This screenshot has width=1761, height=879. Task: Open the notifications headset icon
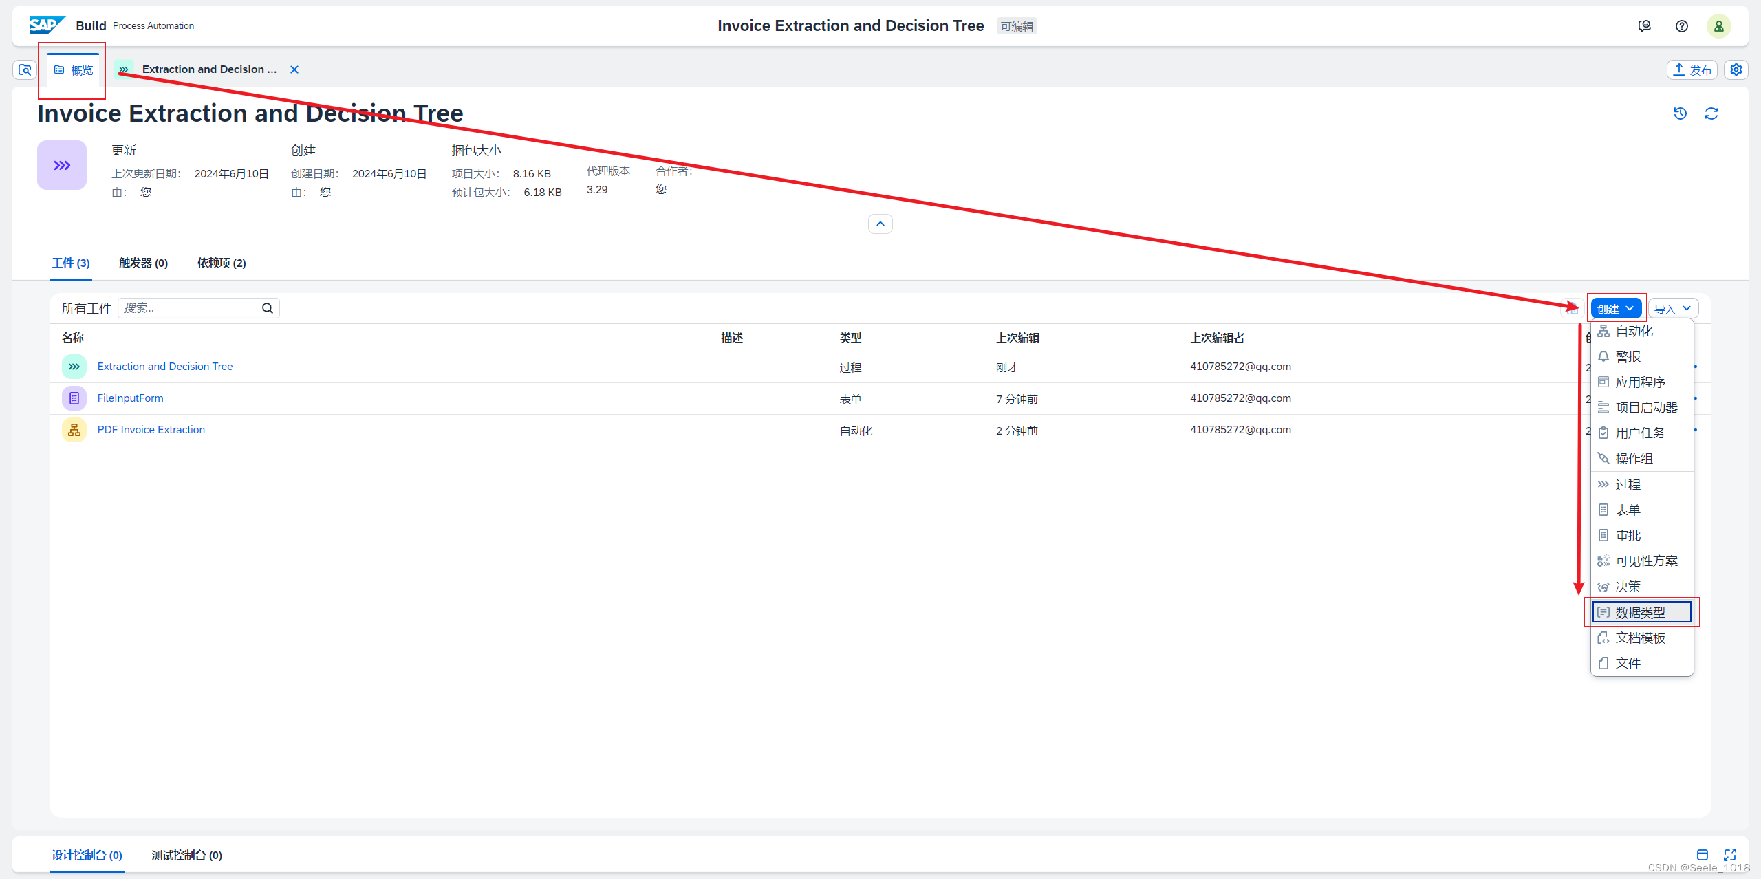coord(1644,26)
